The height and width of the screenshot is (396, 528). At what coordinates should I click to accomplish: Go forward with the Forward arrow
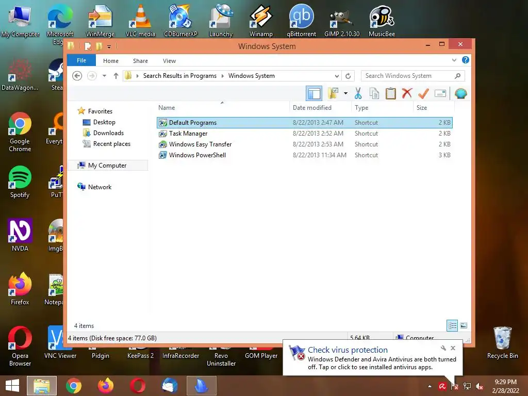pos(92,76)
